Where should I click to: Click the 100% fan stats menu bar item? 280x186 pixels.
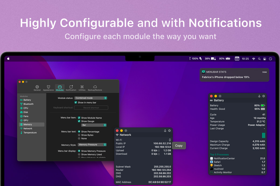(195, 59)
